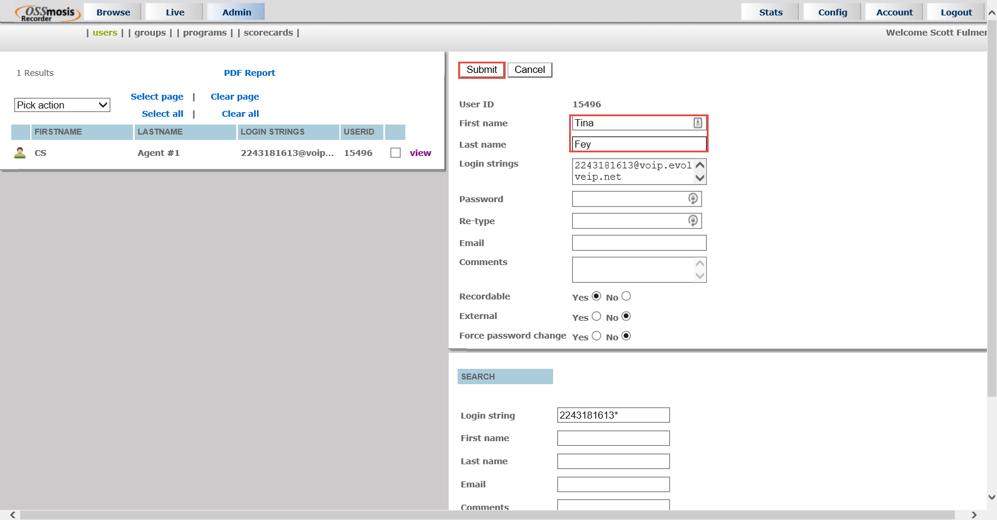The width and height of the screenshot is (997, 520).
Task: Click the horizontal scrollbar right arrow
Action: pyautogui.click(x=974, y=515)
